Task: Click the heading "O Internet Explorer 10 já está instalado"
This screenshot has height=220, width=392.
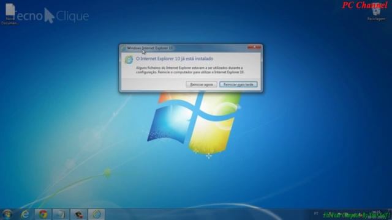Action: [x=175, y=59]
